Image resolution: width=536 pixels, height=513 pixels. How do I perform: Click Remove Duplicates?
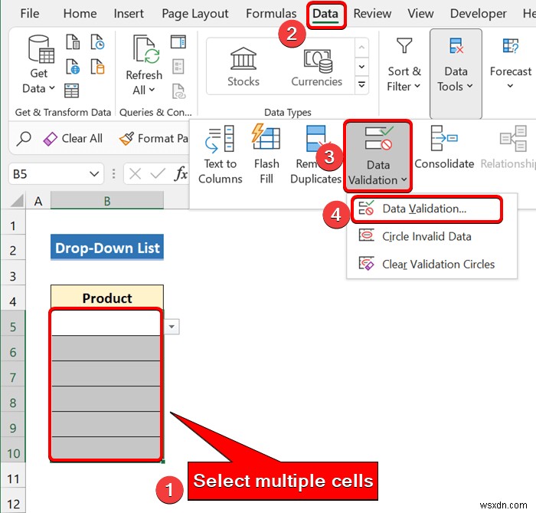(x=315, y=155)
